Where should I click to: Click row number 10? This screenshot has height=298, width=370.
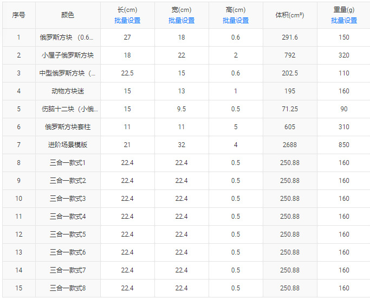tap(19, 199)
